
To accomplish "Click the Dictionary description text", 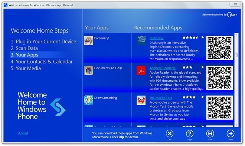I will [x=174, y=51].
